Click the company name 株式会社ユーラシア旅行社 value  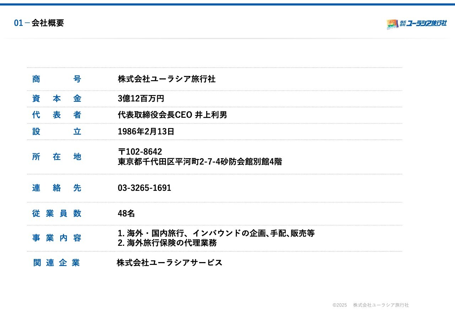[166, 79]
